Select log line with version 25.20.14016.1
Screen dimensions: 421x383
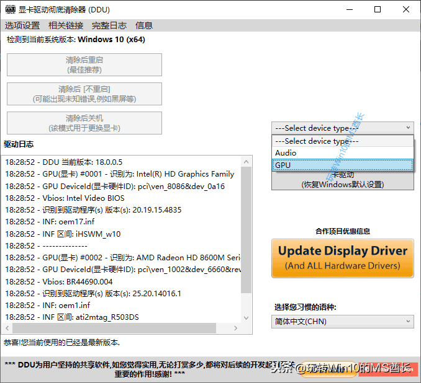coord(93,294)
